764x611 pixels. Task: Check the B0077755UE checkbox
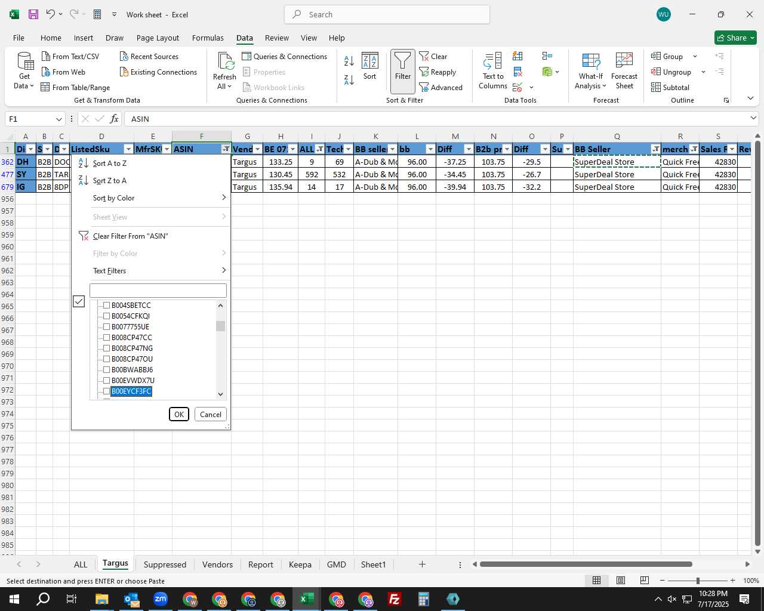point(107,327)
